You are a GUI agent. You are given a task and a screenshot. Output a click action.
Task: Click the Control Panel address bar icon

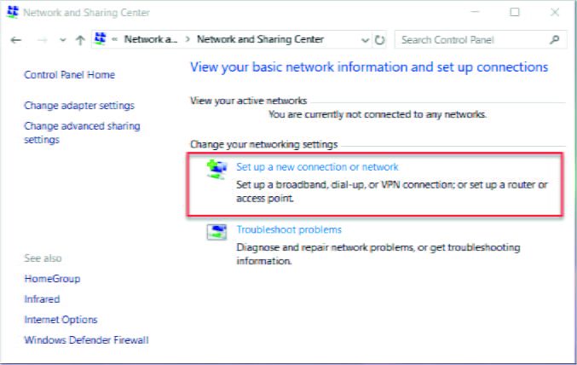100,38
